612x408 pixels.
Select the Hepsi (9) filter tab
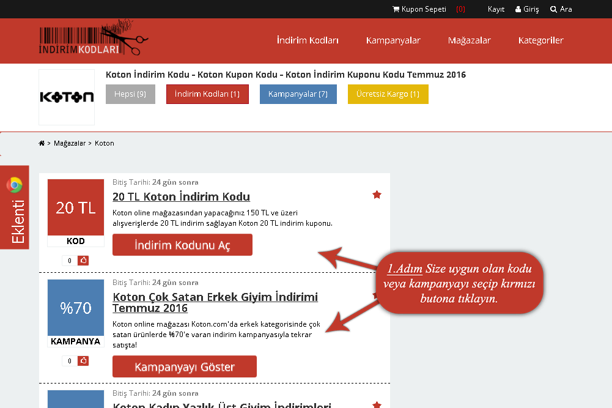click(x=130, y=94)
